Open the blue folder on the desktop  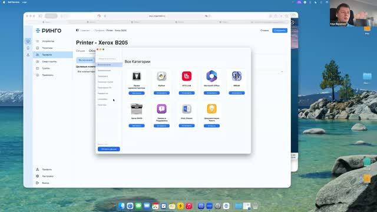(367, 77)
